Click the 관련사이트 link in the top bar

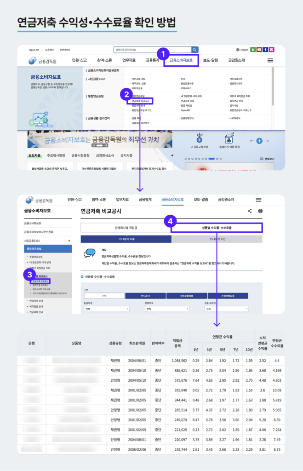point(65,50)
